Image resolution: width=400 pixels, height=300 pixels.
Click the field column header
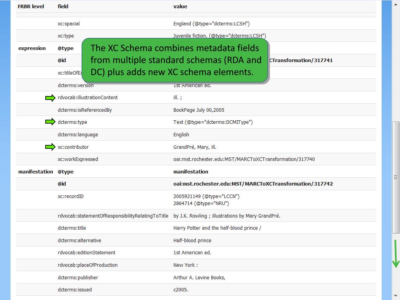[63, 6]
